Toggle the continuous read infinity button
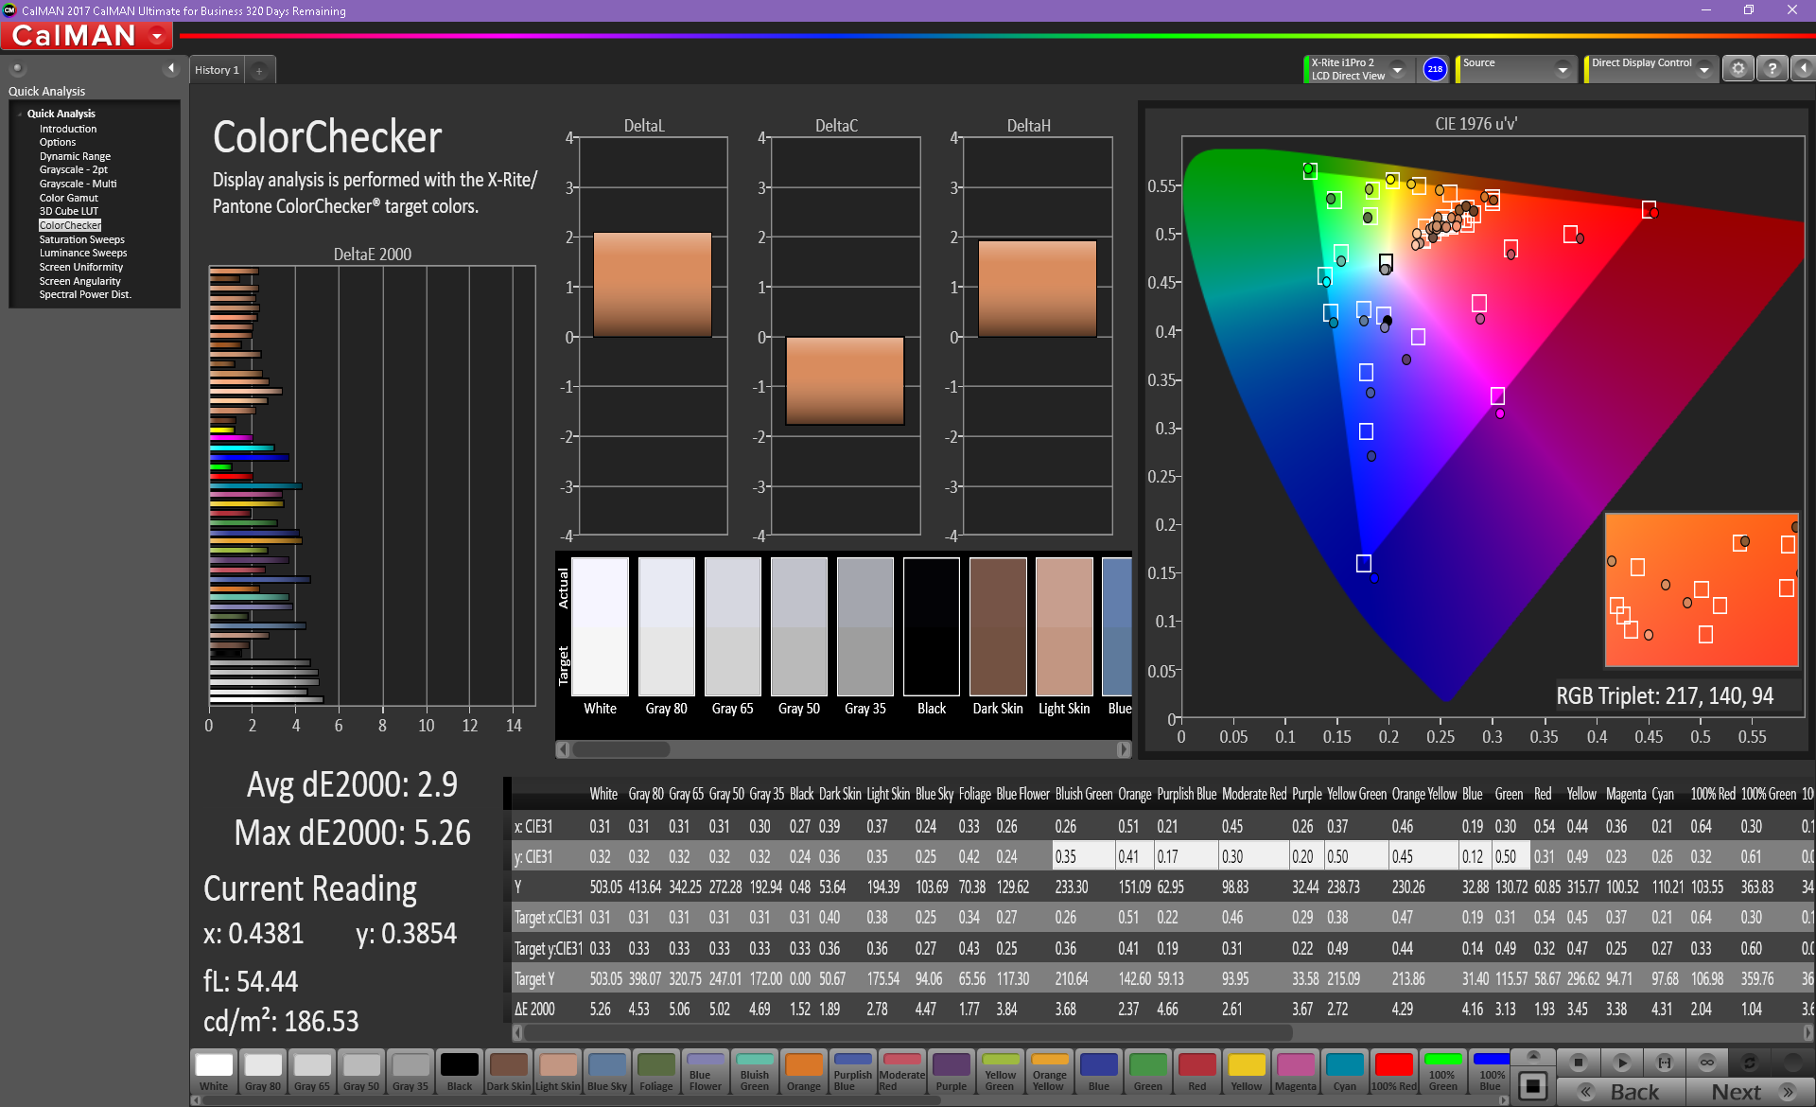This screenshot has height=1107, width=1816. [1707, 1063]
